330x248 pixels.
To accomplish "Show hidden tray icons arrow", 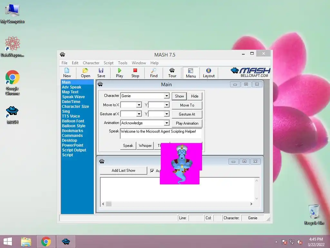I will pos(276,242).
